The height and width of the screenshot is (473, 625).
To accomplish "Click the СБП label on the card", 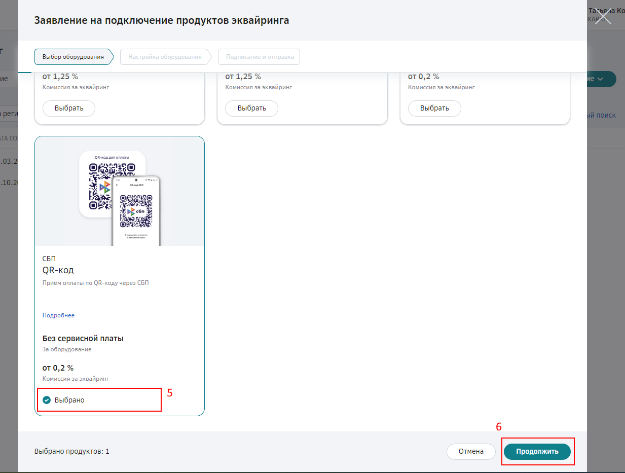I will click(49, 259).
